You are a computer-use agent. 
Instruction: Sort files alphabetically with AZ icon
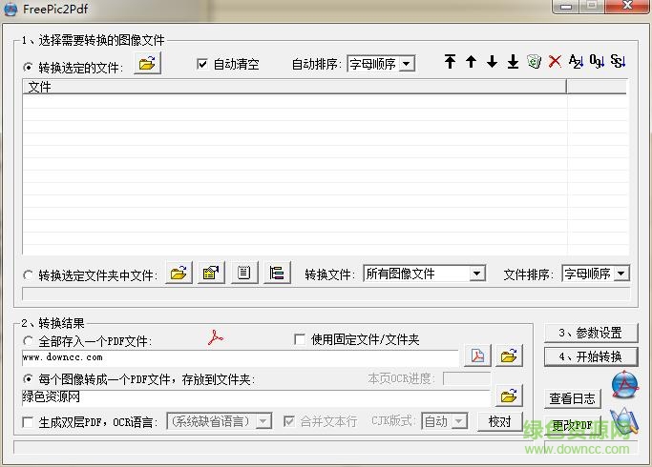pyautogui.click(x=576, y=61)
